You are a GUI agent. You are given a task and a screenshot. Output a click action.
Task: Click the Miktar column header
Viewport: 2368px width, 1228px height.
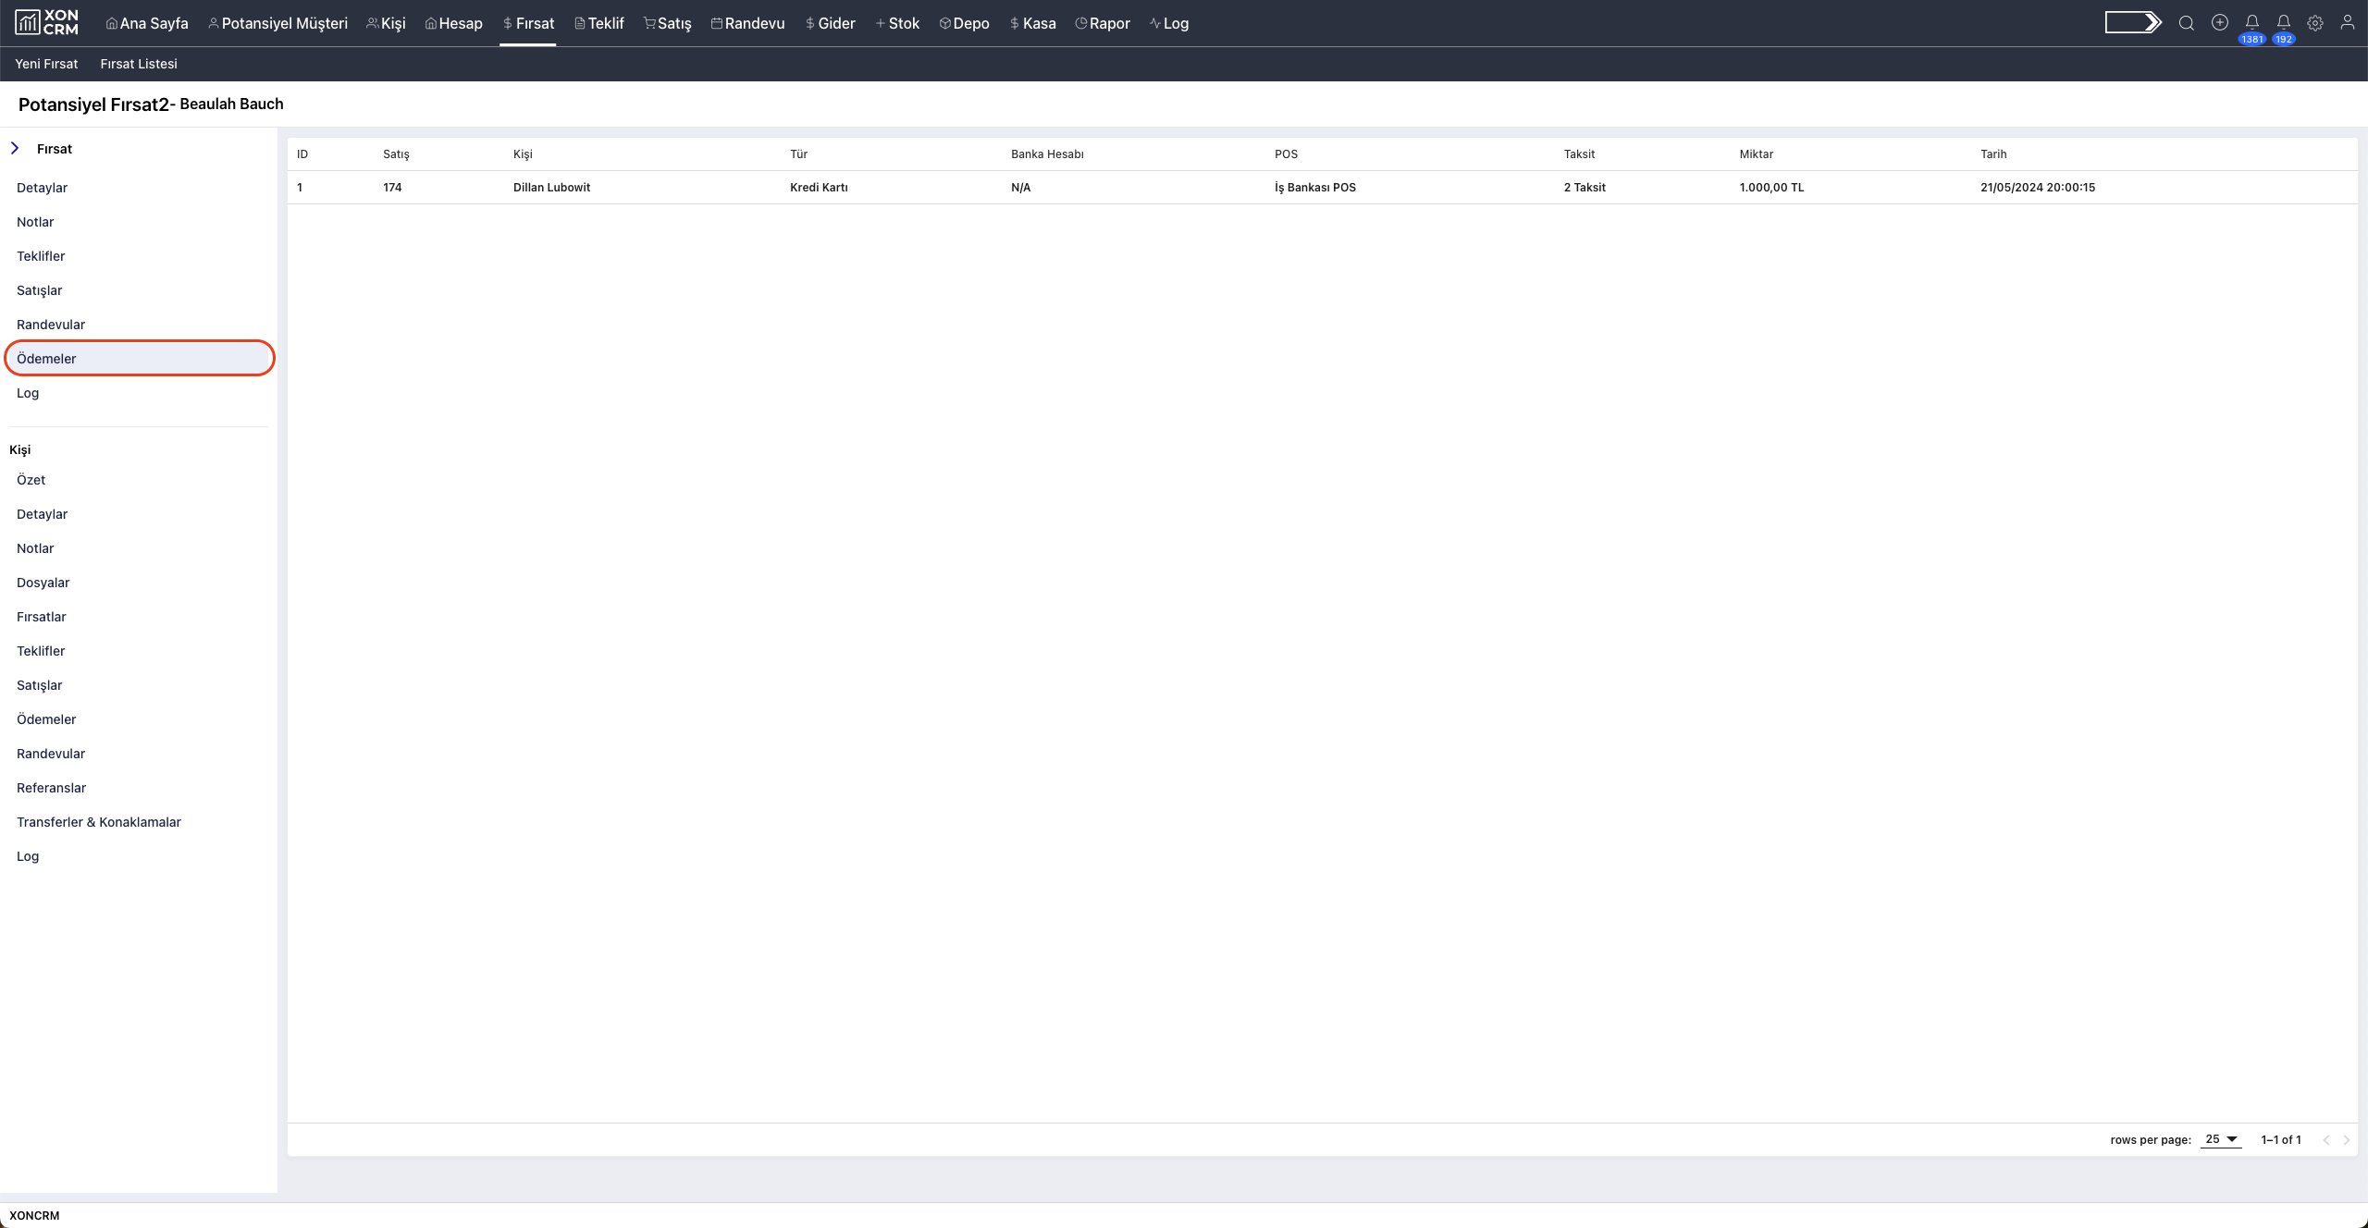[1756, 154]
